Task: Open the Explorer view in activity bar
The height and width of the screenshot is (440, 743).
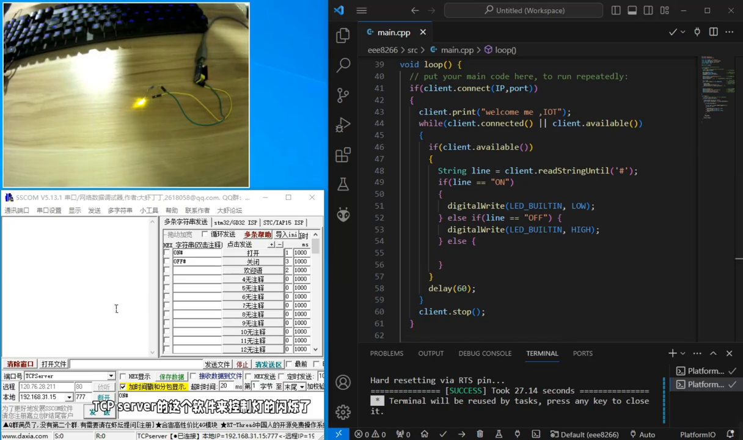Action: (x=343, y=35)
